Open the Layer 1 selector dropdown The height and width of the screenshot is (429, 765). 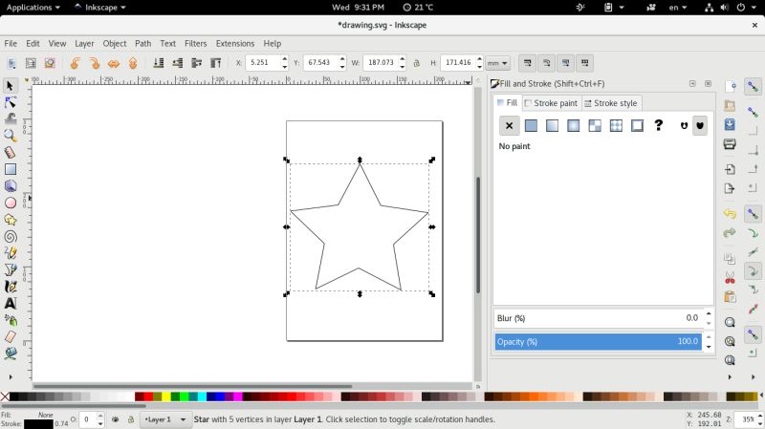coord(164,419)
